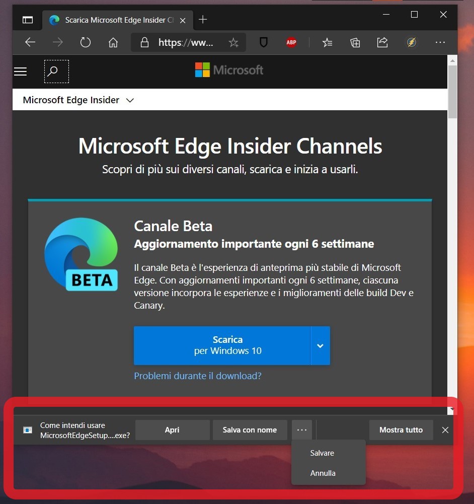Click the https address bar field
Viewport: 474px width, 504px height.
[x=188, y=42]
